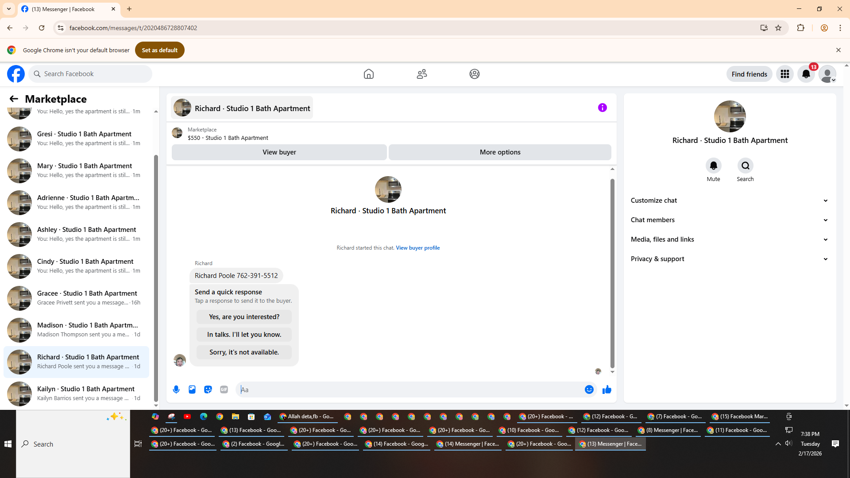Open the Facebook menu grid icon

coord(784,74)
